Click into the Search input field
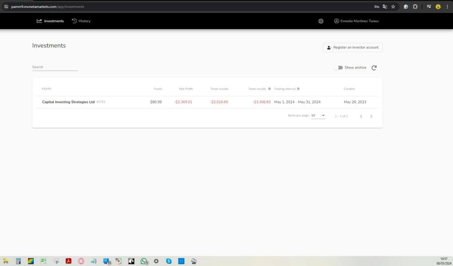Viewport: 453px width, 266px height. click(x=55, y=67)
